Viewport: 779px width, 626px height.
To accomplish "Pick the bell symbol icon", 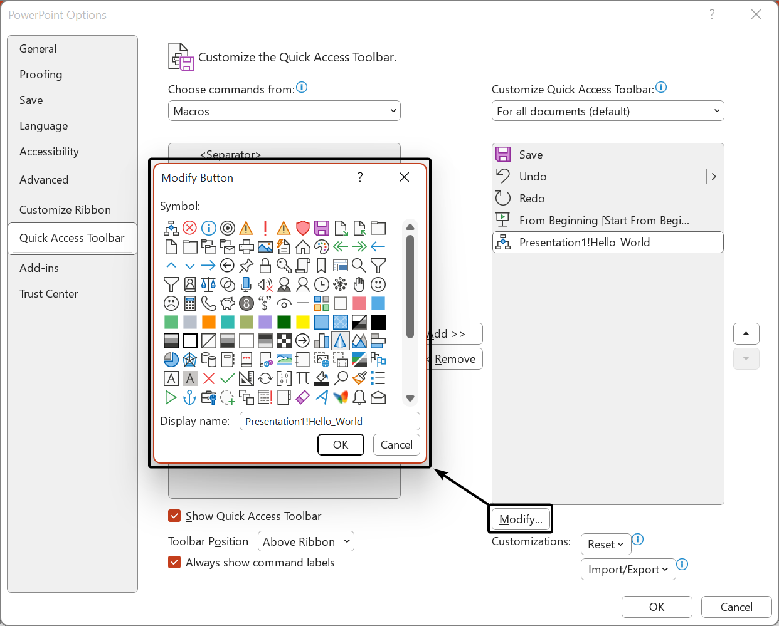I will point(359,397).
